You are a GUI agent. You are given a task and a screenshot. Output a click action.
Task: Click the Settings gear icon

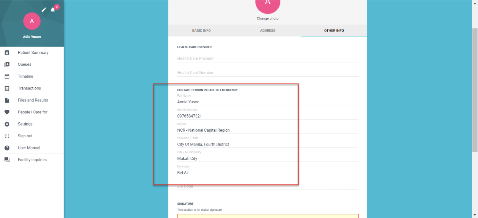[7, 124]
